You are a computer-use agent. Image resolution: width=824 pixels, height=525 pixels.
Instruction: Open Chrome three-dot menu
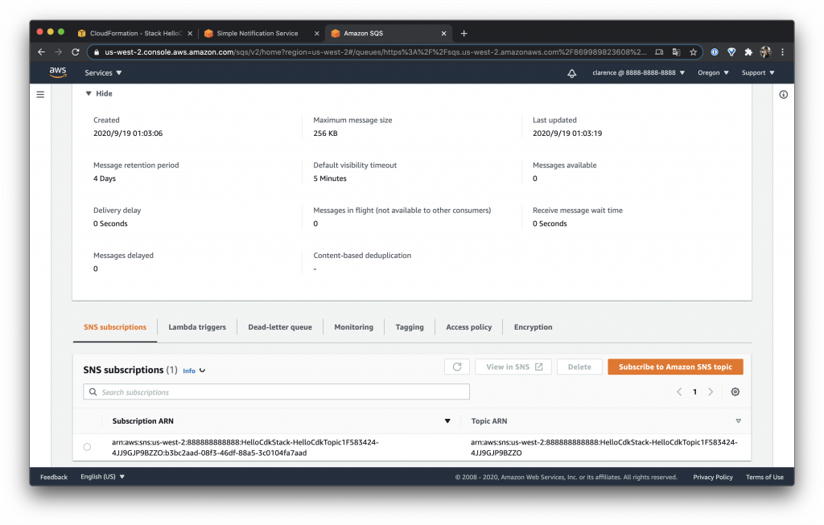point(782,52)
